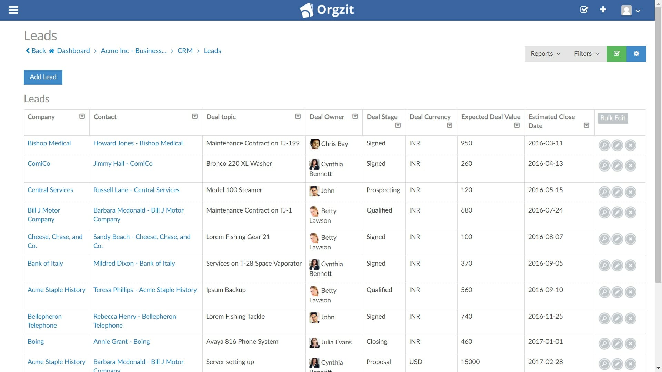Open the Reports dropdown

[x=545, y=54]
